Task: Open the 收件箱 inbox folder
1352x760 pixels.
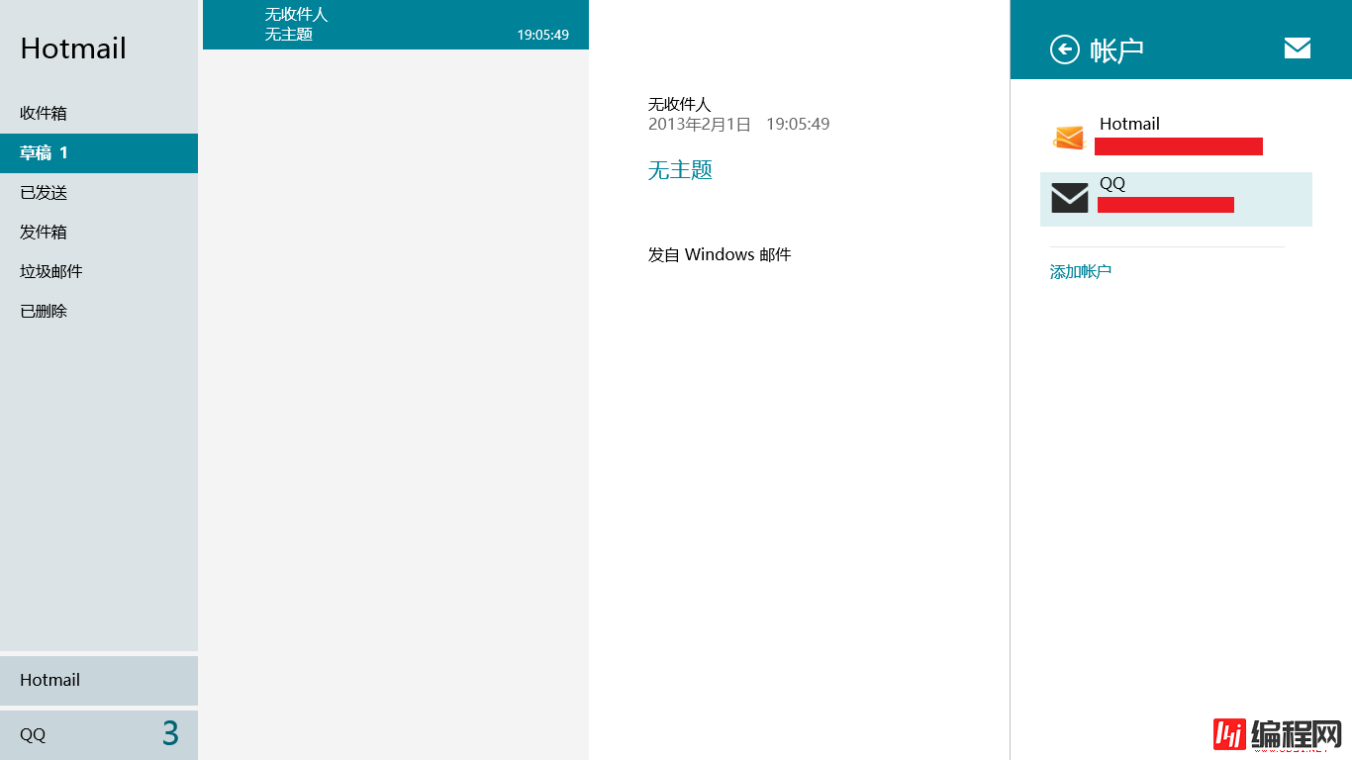Action: pyautogui.click(x=99, y=113)
